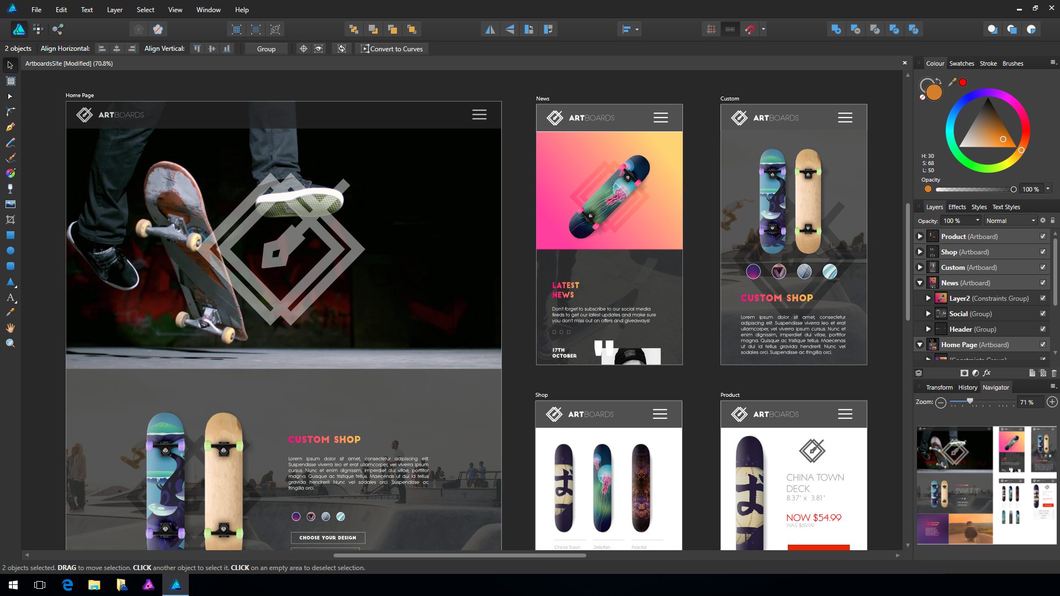The height and width of the screenshot is (596, 1060).
Task: Open the Effects panel
Action: (956, 207)
